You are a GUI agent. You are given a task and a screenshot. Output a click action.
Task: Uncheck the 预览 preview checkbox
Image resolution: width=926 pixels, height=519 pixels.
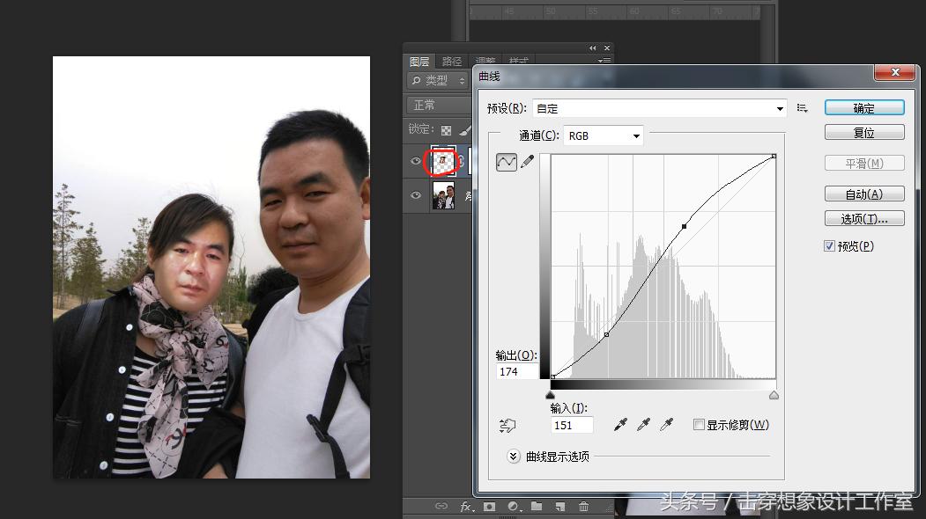pyautogui.click(x=830, y=245)
